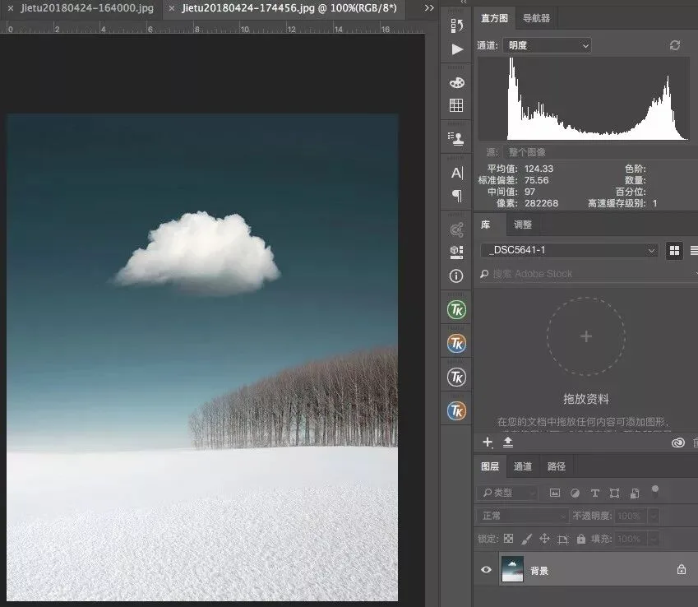Open the History panel icon
This screenshot has width=698, height=607.
pyautogui.click(x=456, y=25)
